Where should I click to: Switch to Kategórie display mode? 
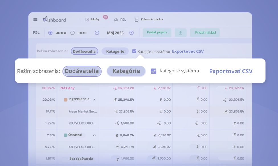coord(126,71)
